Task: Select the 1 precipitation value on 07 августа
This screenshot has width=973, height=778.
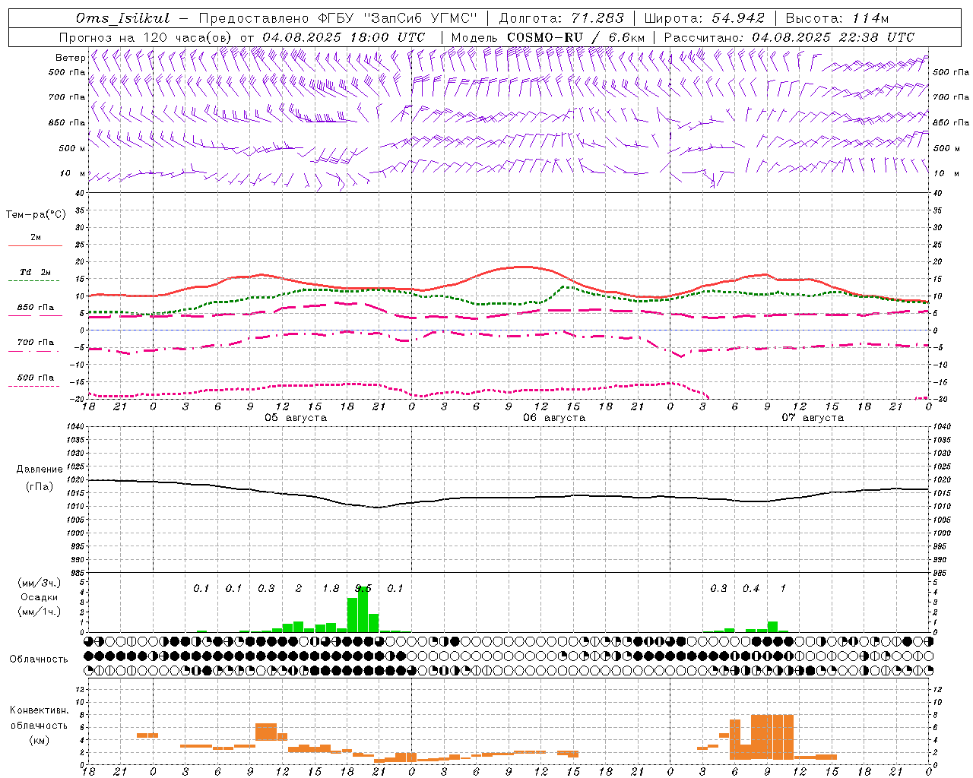Action: 783,588
